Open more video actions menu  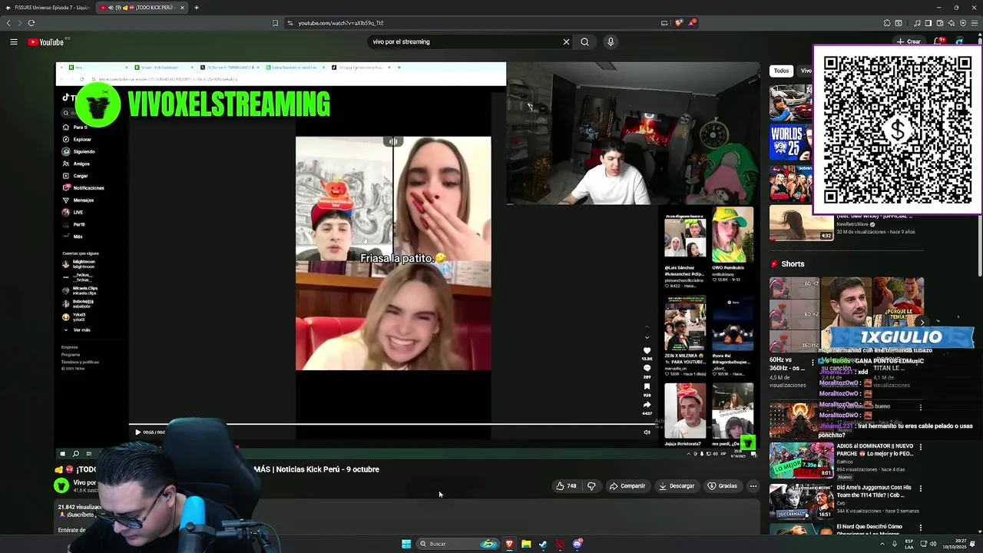pos(753,486)
